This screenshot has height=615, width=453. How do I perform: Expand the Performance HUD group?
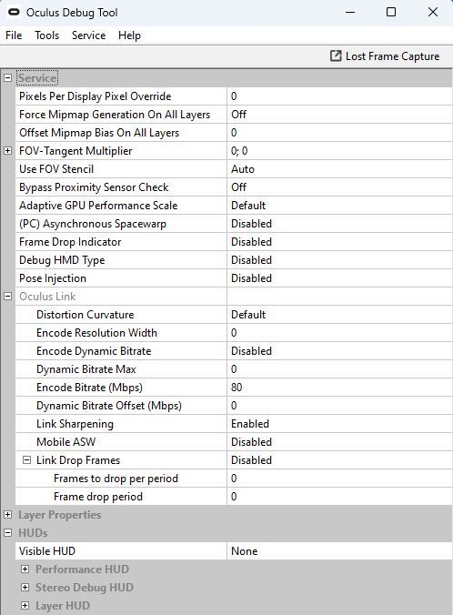(25, 570)
